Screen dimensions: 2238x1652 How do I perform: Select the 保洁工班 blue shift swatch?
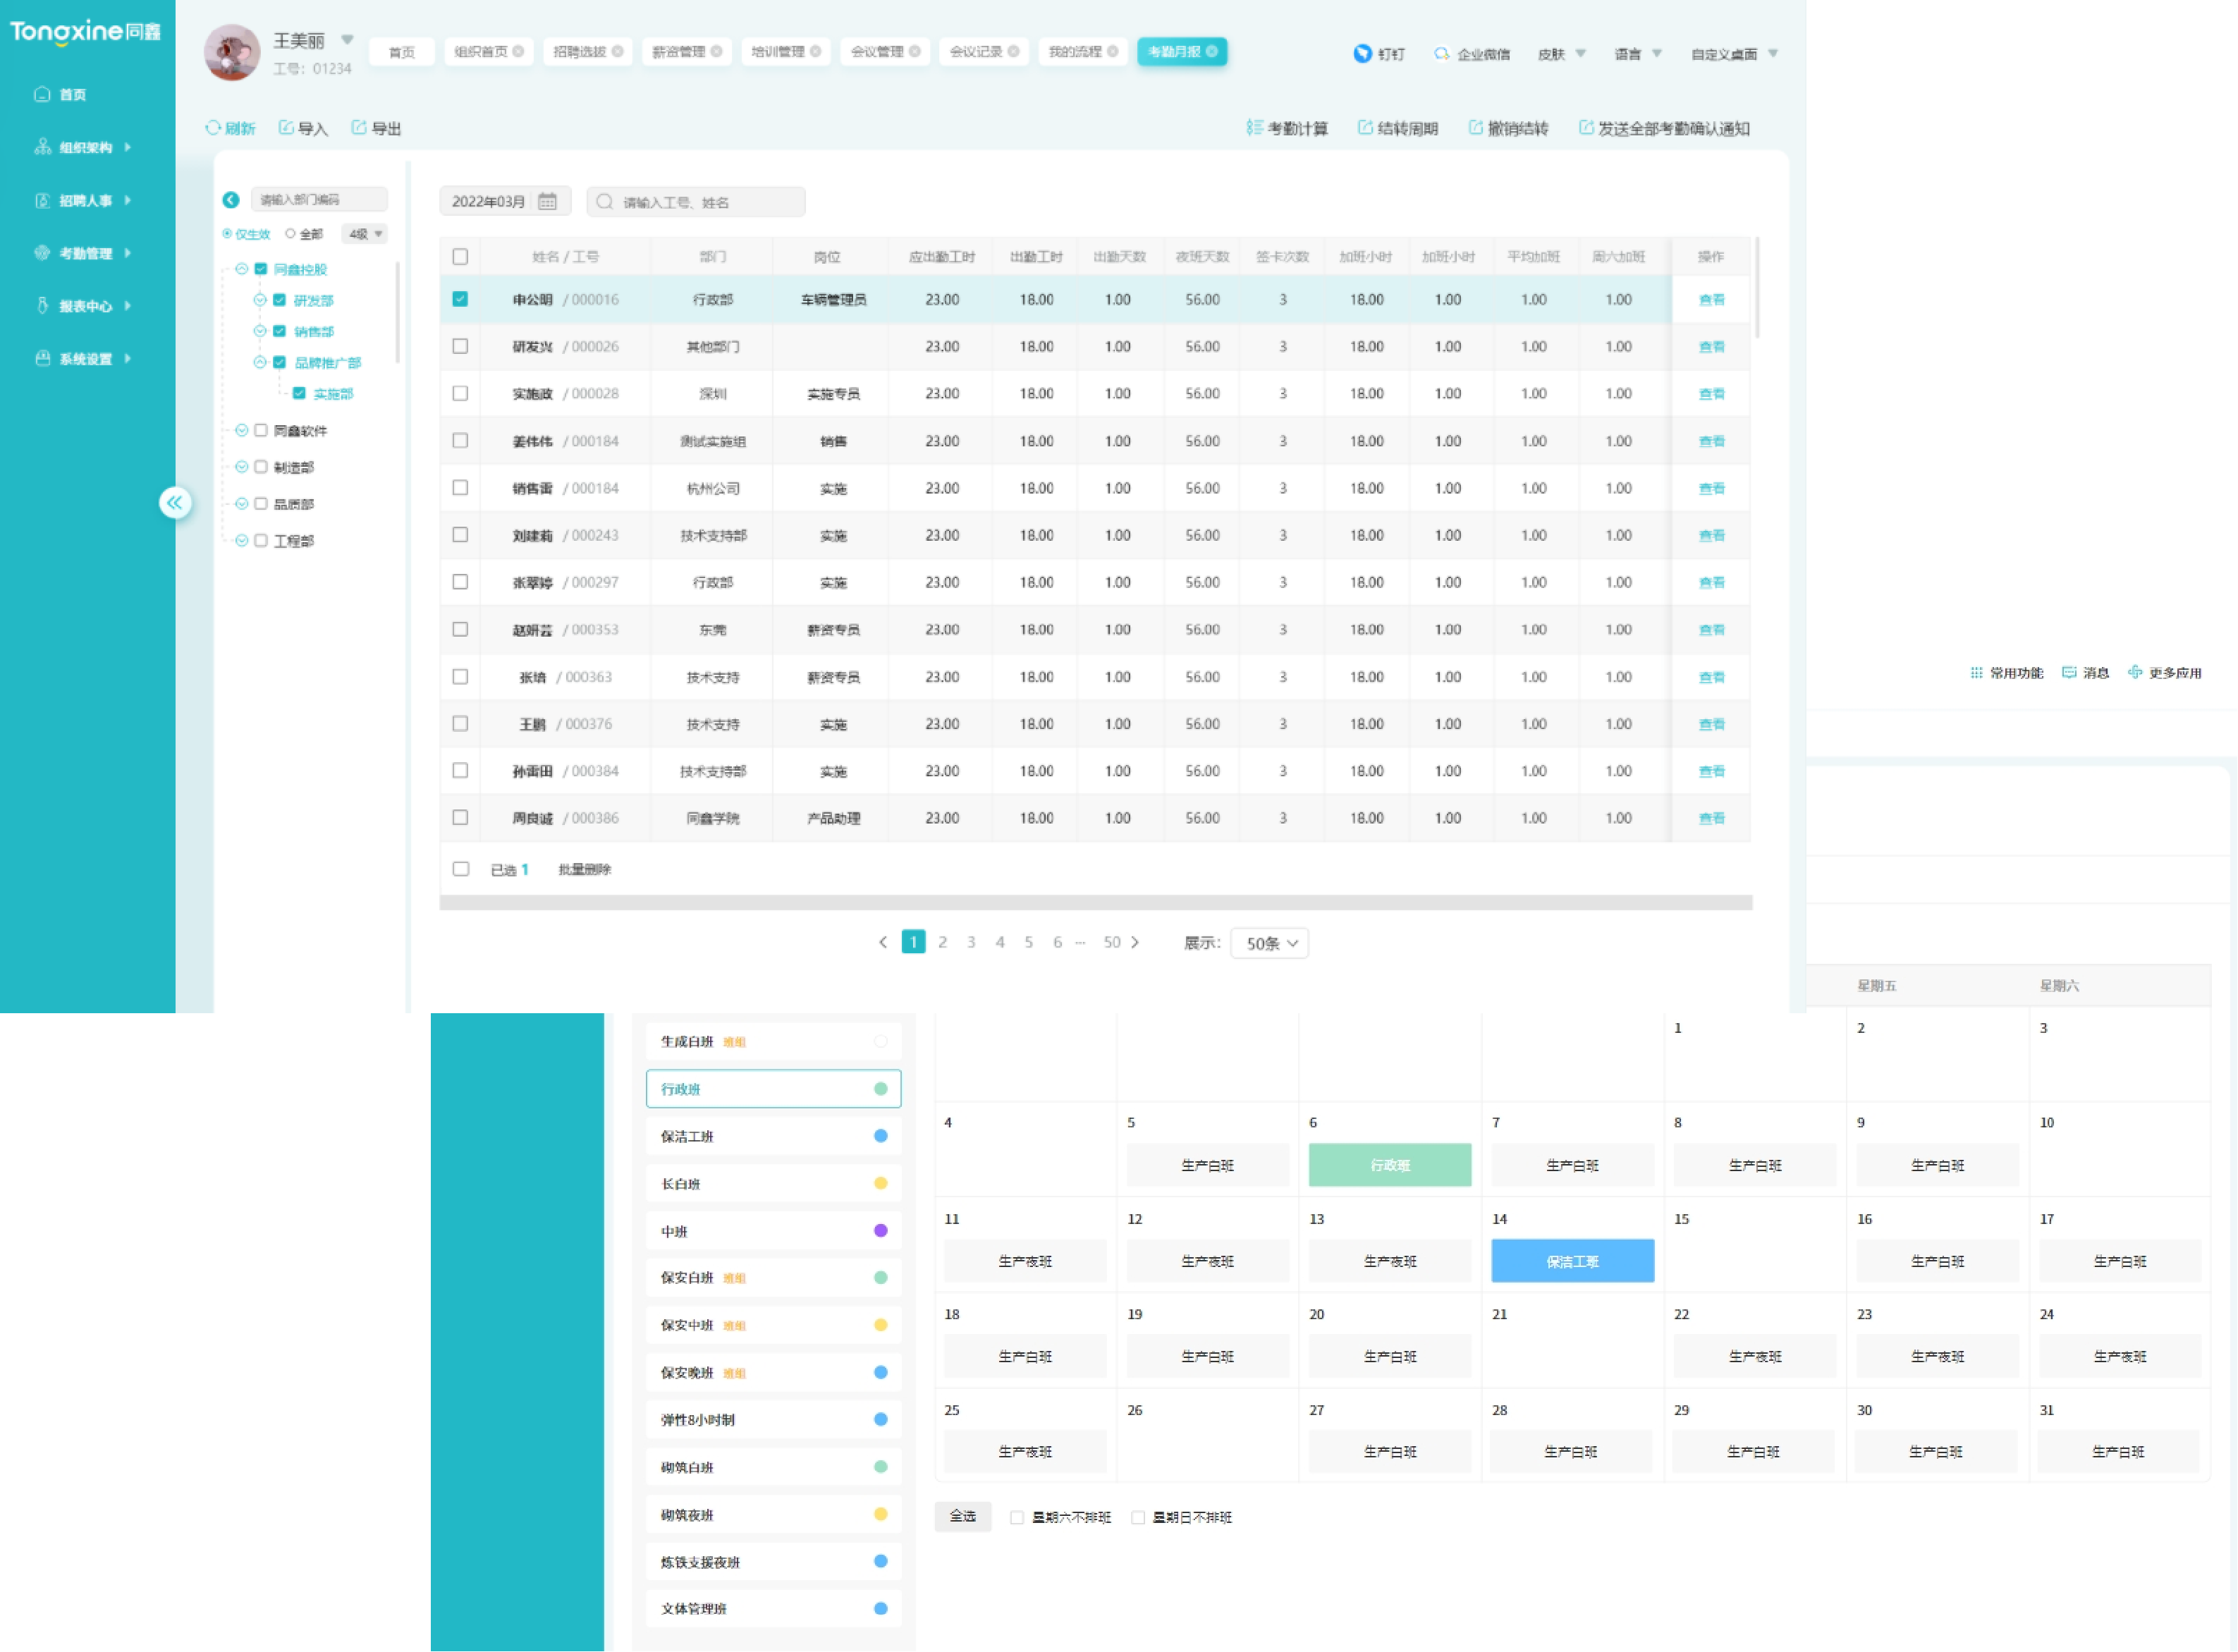[x=880, y=1136]
